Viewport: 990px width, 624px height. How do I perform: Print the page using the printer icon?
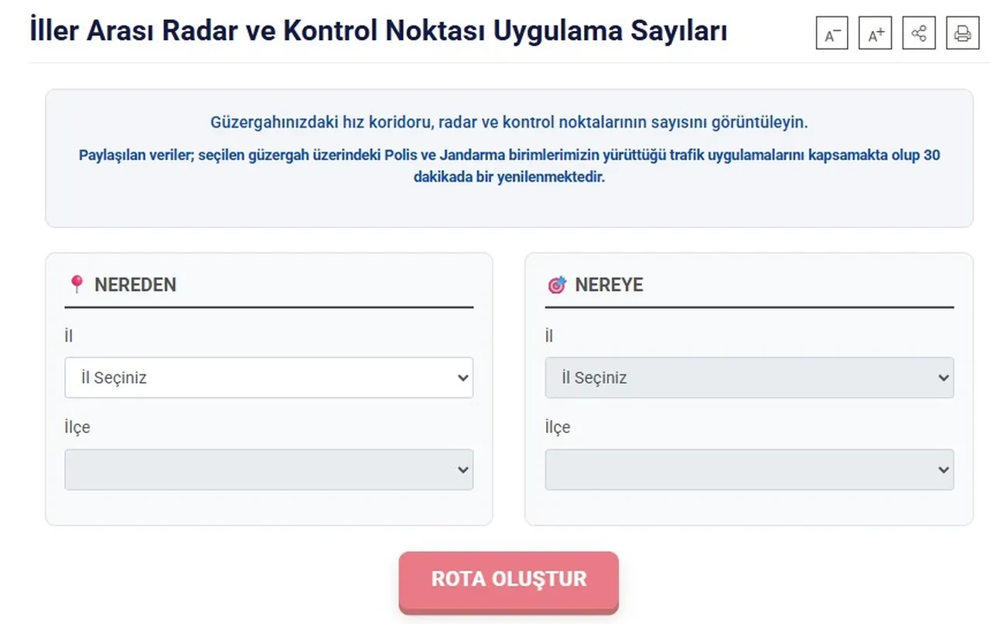tap(961, 33)
